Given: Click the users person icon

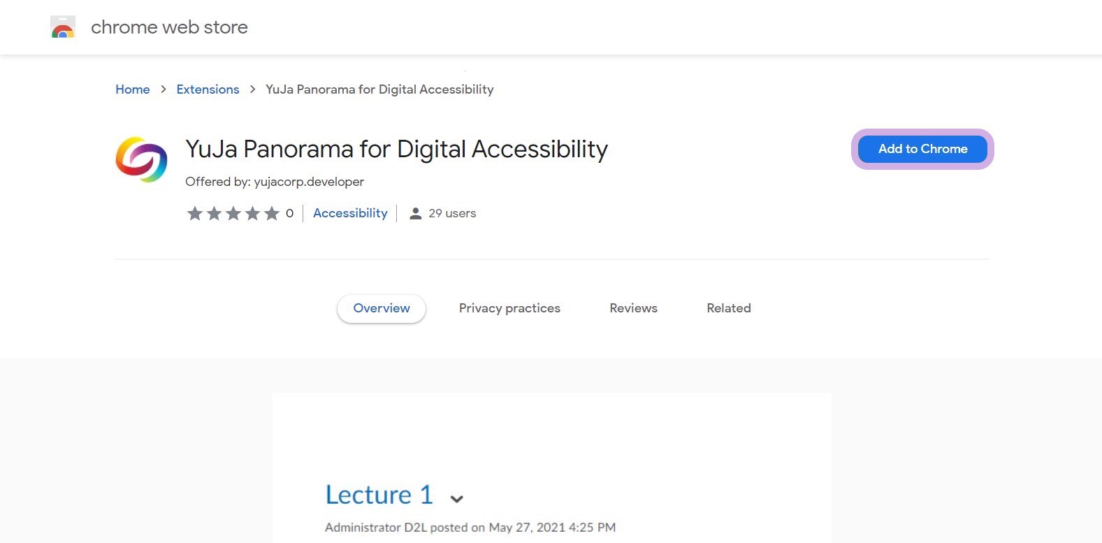Looking at the screenshot, I should pyautogui.click(x=415, y=213).
